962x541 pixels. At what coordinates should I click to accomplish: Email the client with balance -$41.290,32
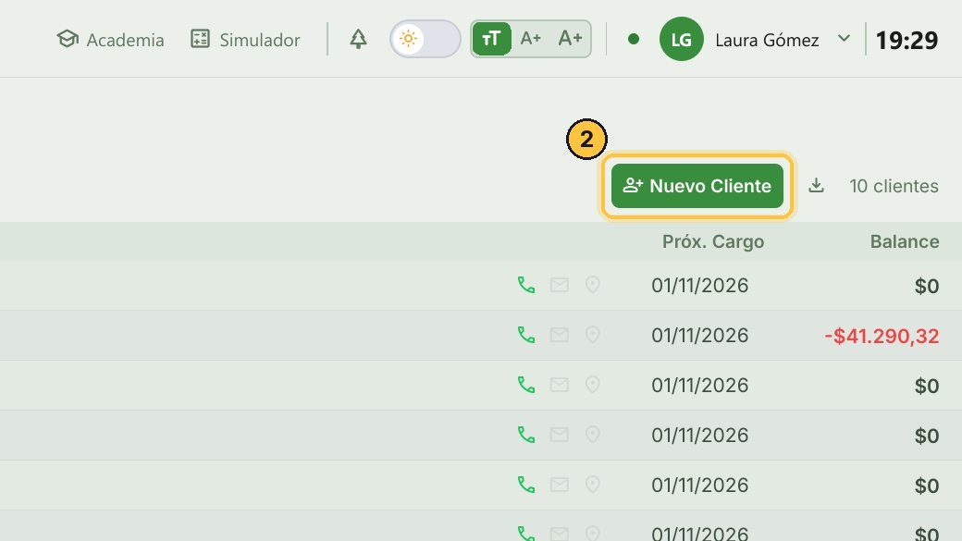click(x=559, y=335)
